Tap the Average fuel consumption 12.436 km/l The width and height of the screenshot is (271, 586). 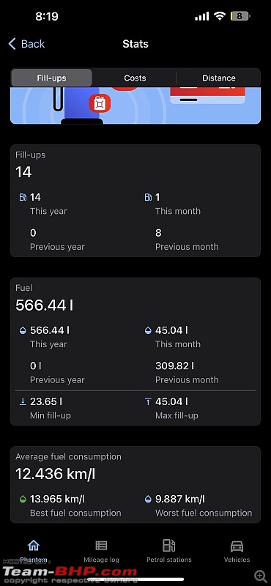coord(56,474)
